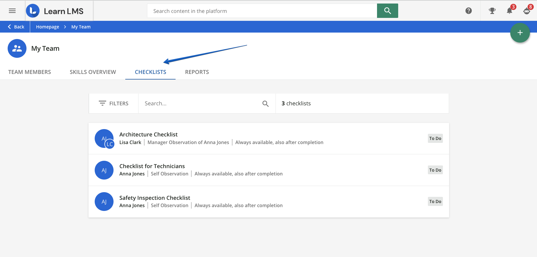Viewport: 537px width, 257px height.
Task: Navigate to the Homepage breadcrumb
Action: (x=48, y=27)
